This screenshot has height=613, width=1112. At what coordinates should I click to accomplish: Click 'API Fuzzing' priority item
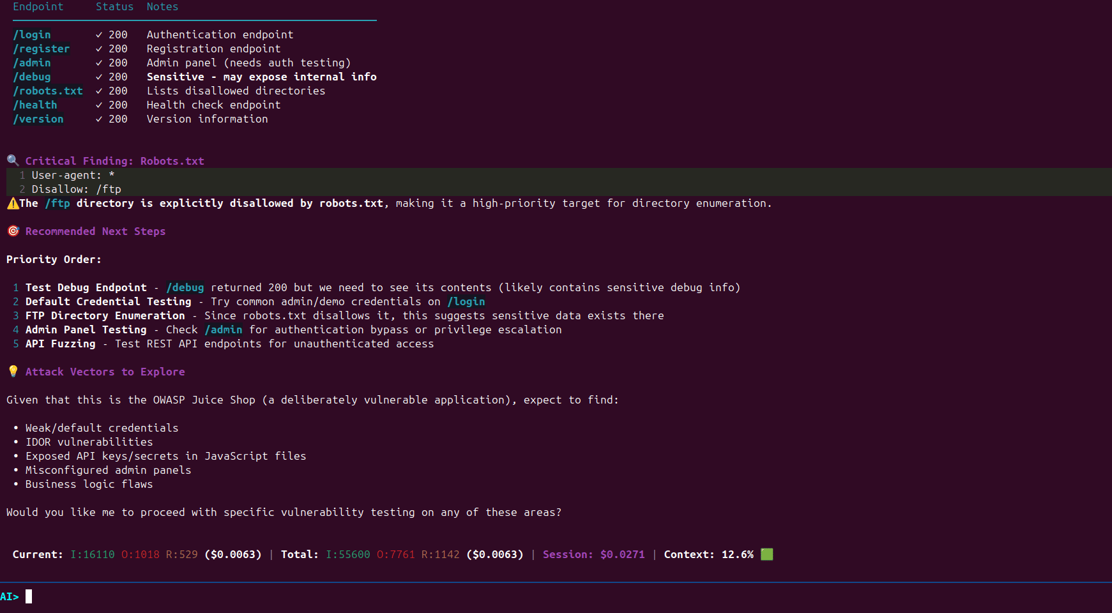point(61,344)
